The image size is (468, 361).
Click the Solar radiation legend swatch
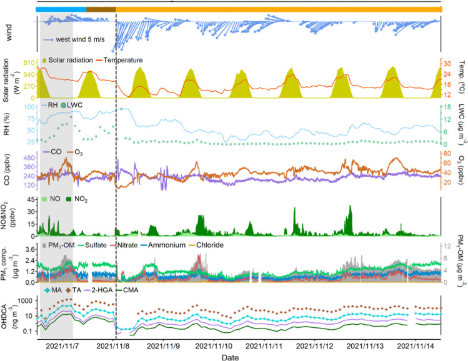click(44, 60)
